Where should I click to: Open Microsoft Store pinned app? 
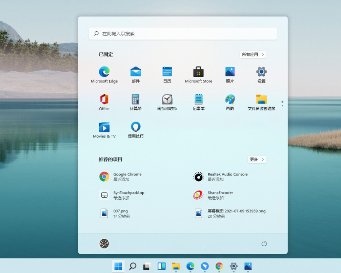pyautogui.click(x=199, y=75)
